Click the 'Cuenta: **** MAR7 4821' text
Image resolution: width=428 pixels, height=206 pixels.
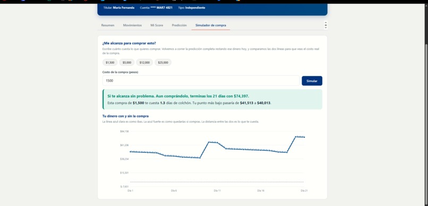tap(156, 7)
